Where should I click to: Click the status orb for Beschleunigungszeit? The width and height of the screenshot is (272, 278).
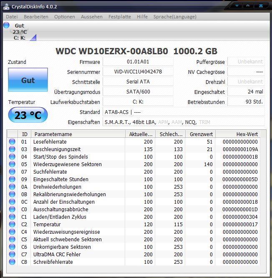pyautogui.click(x=12, y=149)
